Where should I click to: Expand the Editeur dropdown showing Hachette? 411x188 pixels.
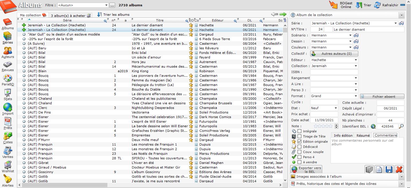356,60
